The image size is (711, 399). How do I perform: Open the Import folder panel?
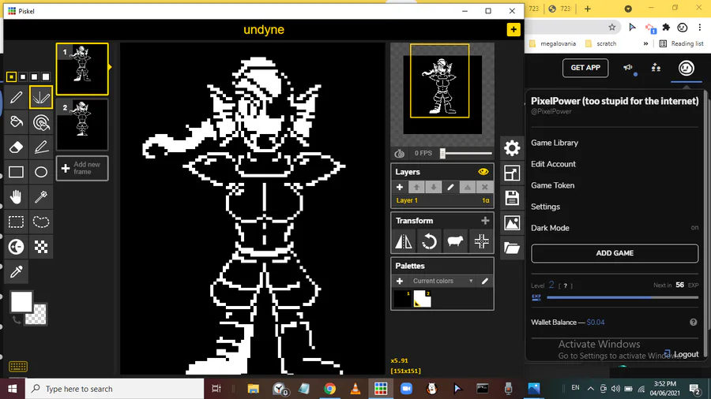[512, 248]
